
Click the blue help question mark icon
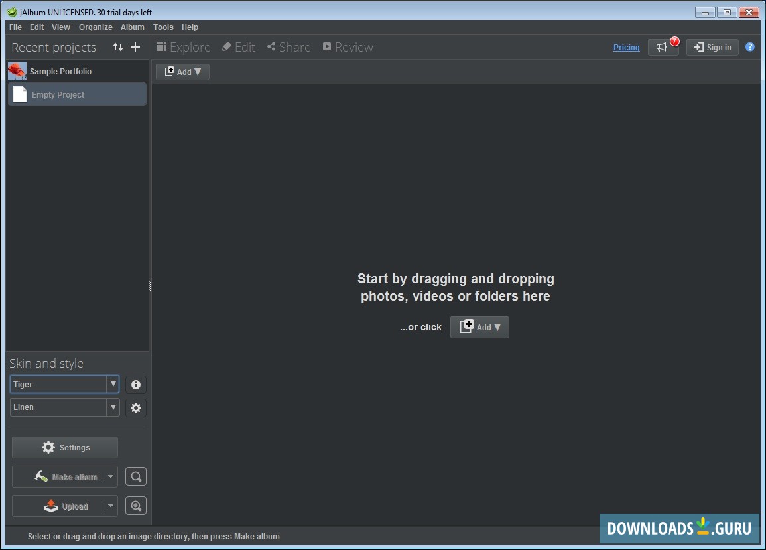(x=750, y=47)
